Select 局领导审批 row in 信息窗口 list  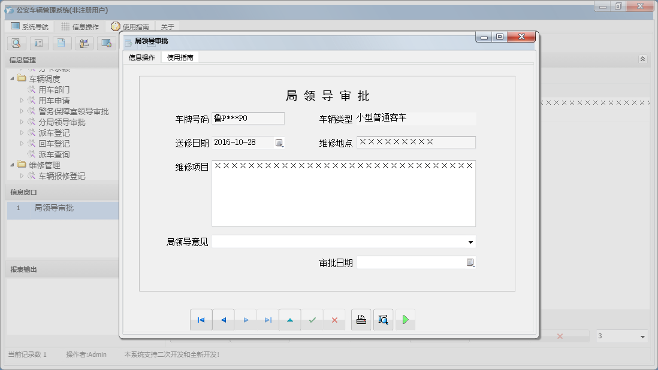pos(63,210)
